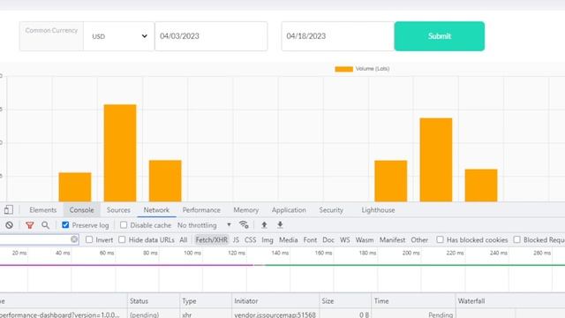Viewport: 565px width, 318px height.
Task: Open the Sources tab
Action: click(x=118, y=210)
